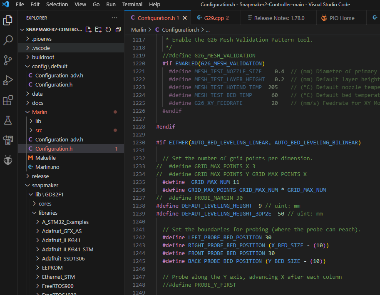Create a new file in Explorer
Image resolution: width=380 pixels, height=295 pixels.
pos(89,30)
